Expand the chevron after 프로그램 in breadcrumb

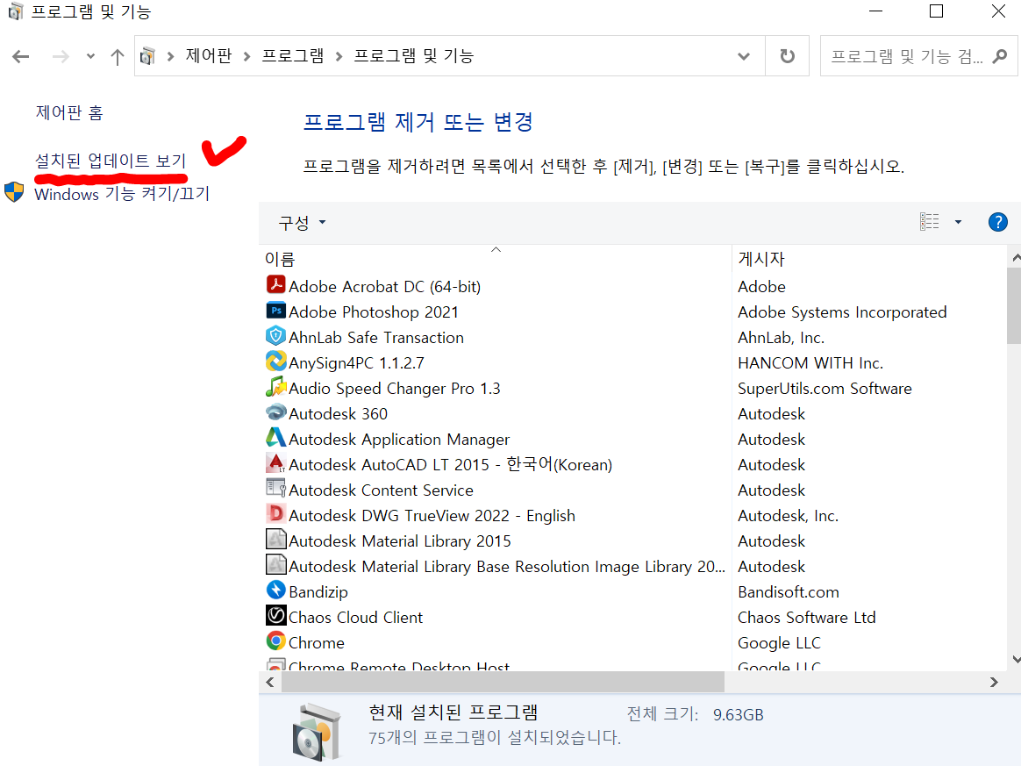(x=339, y=57)
